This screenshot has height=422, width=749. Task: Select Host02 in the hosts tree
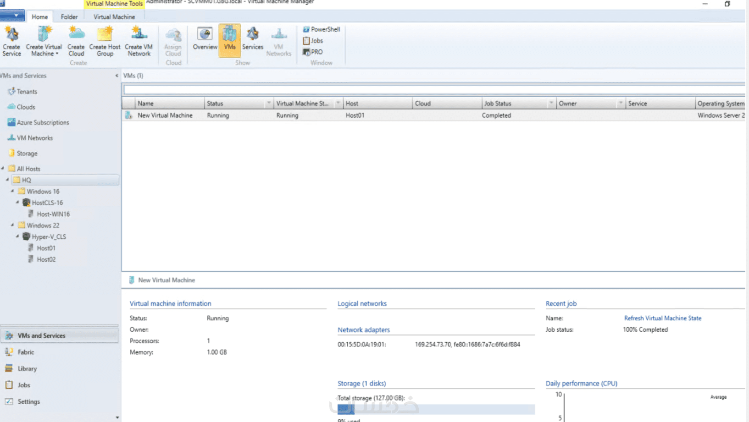[42, 259]
